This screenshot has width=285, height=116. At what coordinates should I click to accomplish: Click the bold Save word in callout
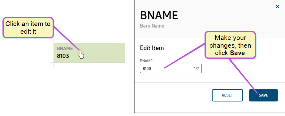237,53
